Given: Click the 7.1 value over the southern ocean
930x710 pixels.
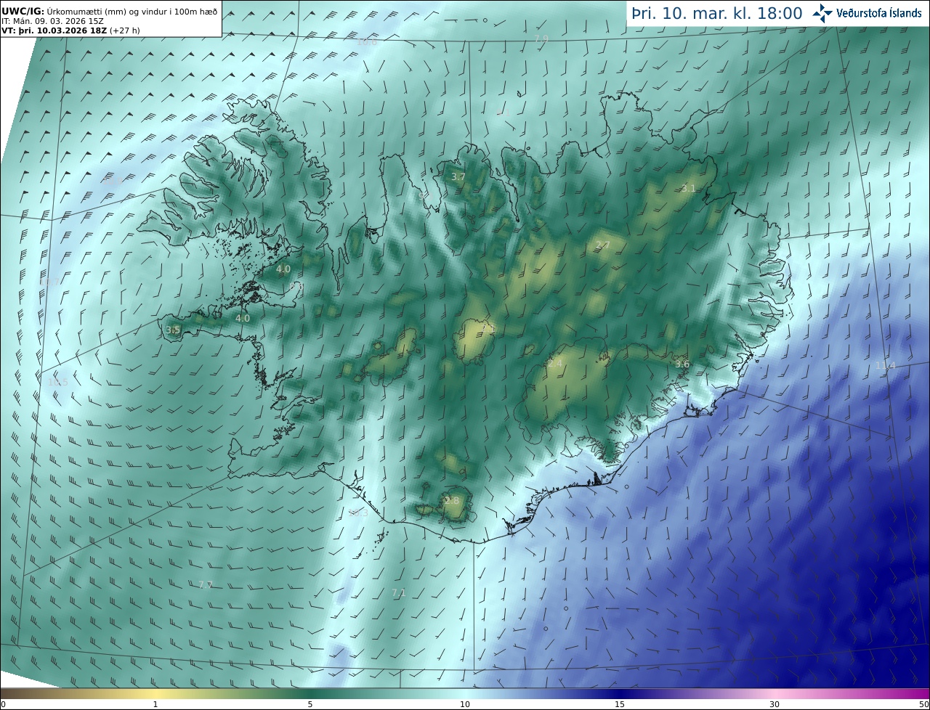Looking at the screenshot, I should tap(398, 593).
